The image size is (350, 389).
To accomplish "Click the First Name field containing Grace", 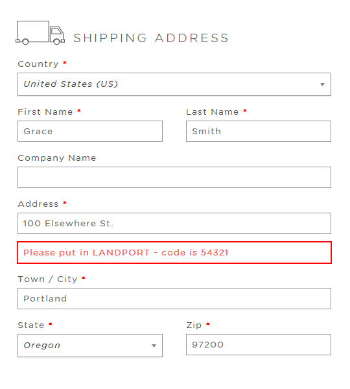I will [x=90, y=131].
